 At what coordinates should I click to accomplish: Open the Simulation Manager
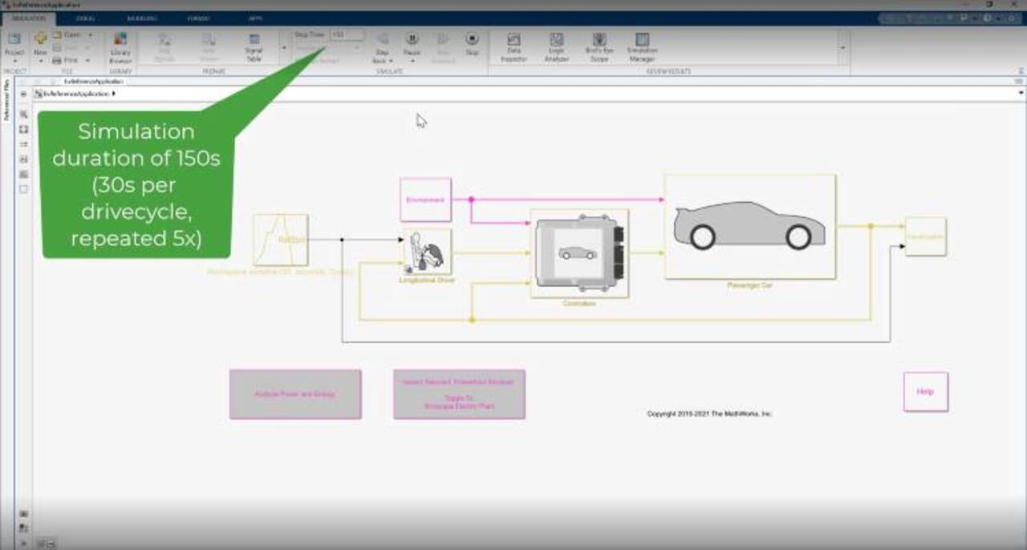point(642,47)
